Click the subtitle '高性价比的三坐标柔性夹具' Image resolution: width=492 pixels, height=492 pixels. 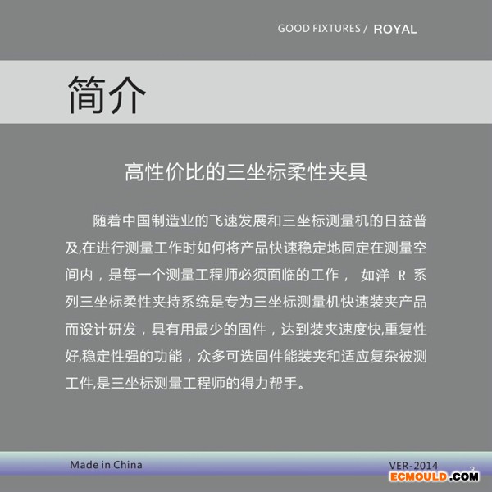pos(246,172)
